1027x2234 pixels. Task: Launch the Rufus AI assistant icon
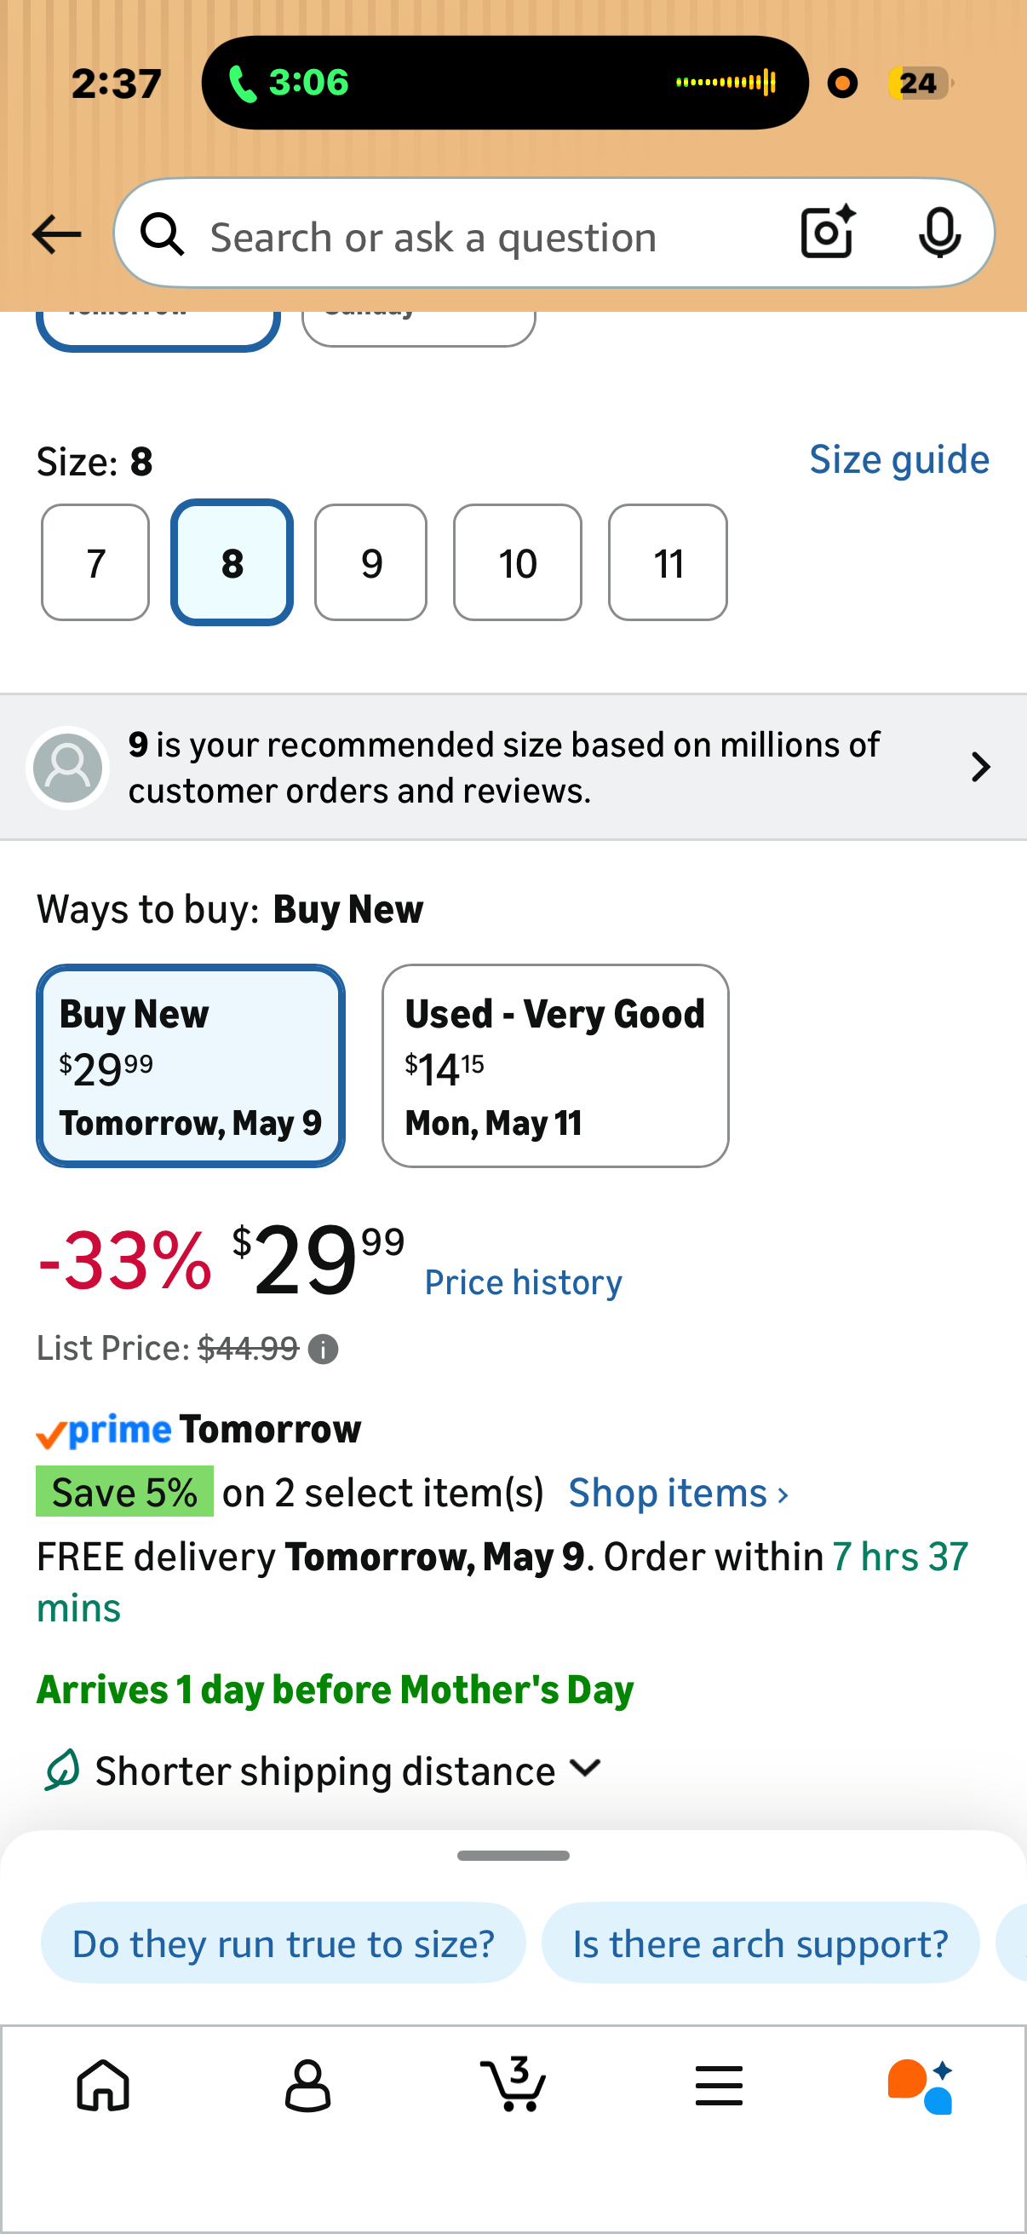click(x=921, y=2086)
